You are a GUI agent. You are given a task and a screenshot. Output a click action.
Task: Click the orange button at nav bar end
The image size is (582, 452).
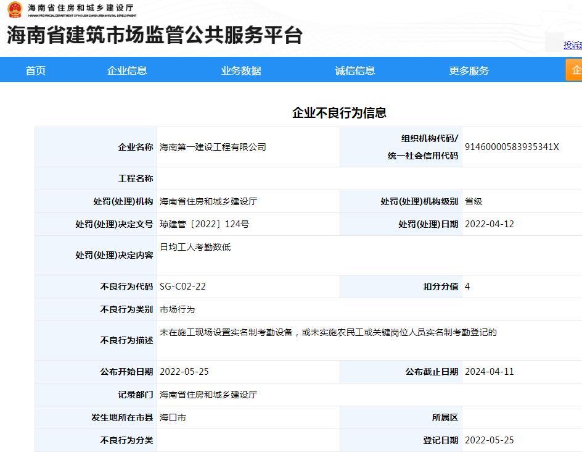(x=574, y=70)
